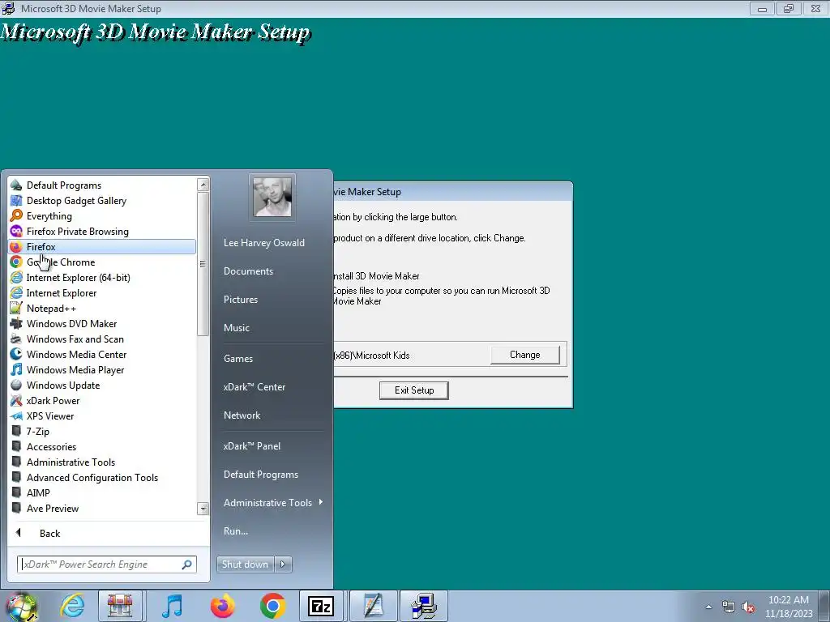Click the network tray icon

click(729, 607)
